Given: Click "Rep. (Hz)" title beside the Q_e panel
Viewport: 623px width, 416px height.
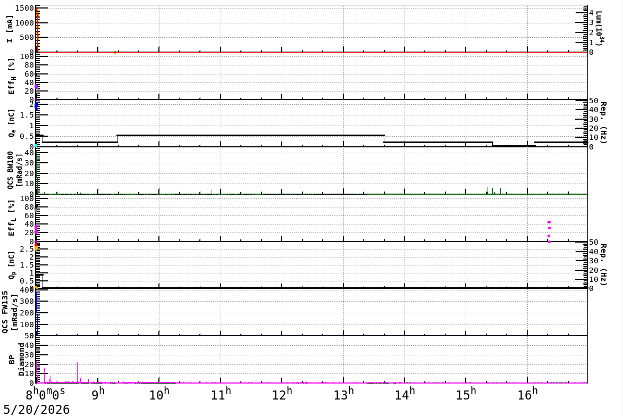Looking at the screenshot, I should click(603, 123).
